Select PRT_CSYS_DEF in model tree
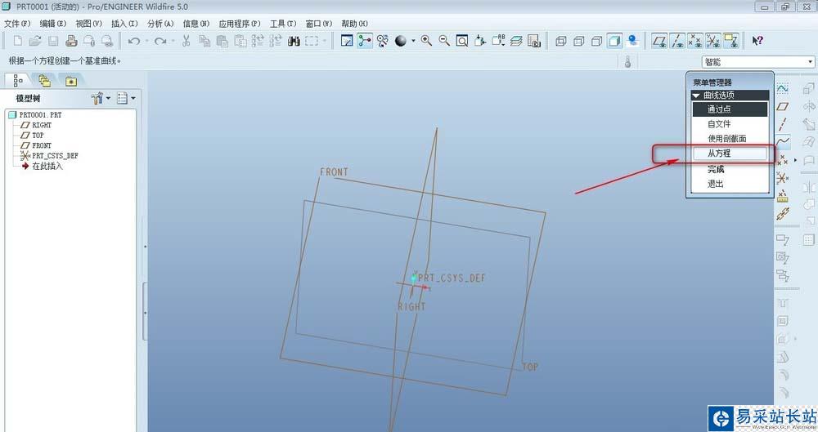Viewport: 818px width, 432px height. tap(56, 155)
